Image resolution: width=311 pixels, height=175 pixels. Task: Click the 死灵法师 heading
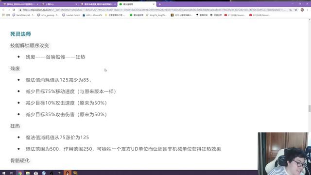click(20, 34)
